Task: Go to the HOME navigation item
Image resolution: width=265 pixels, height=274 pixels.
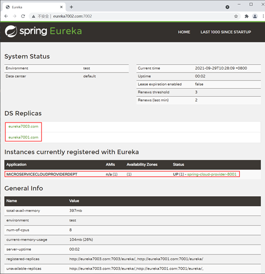Action: pyautogui.click(x=184, y=32)
